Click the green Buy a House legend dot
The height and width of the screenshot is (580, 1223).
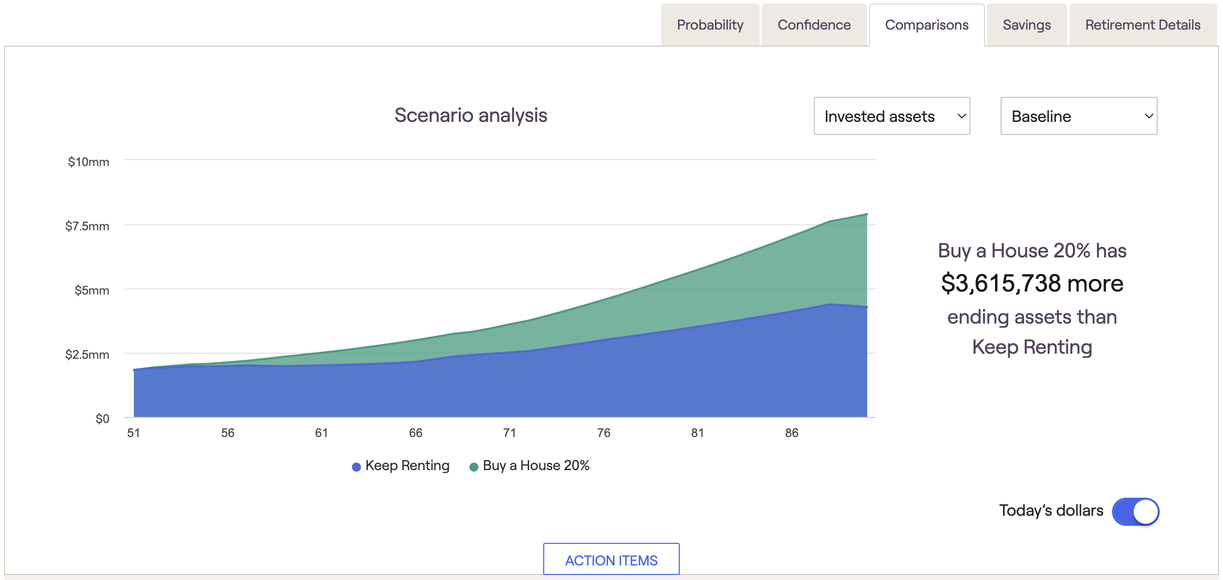[x=473, y=467]
